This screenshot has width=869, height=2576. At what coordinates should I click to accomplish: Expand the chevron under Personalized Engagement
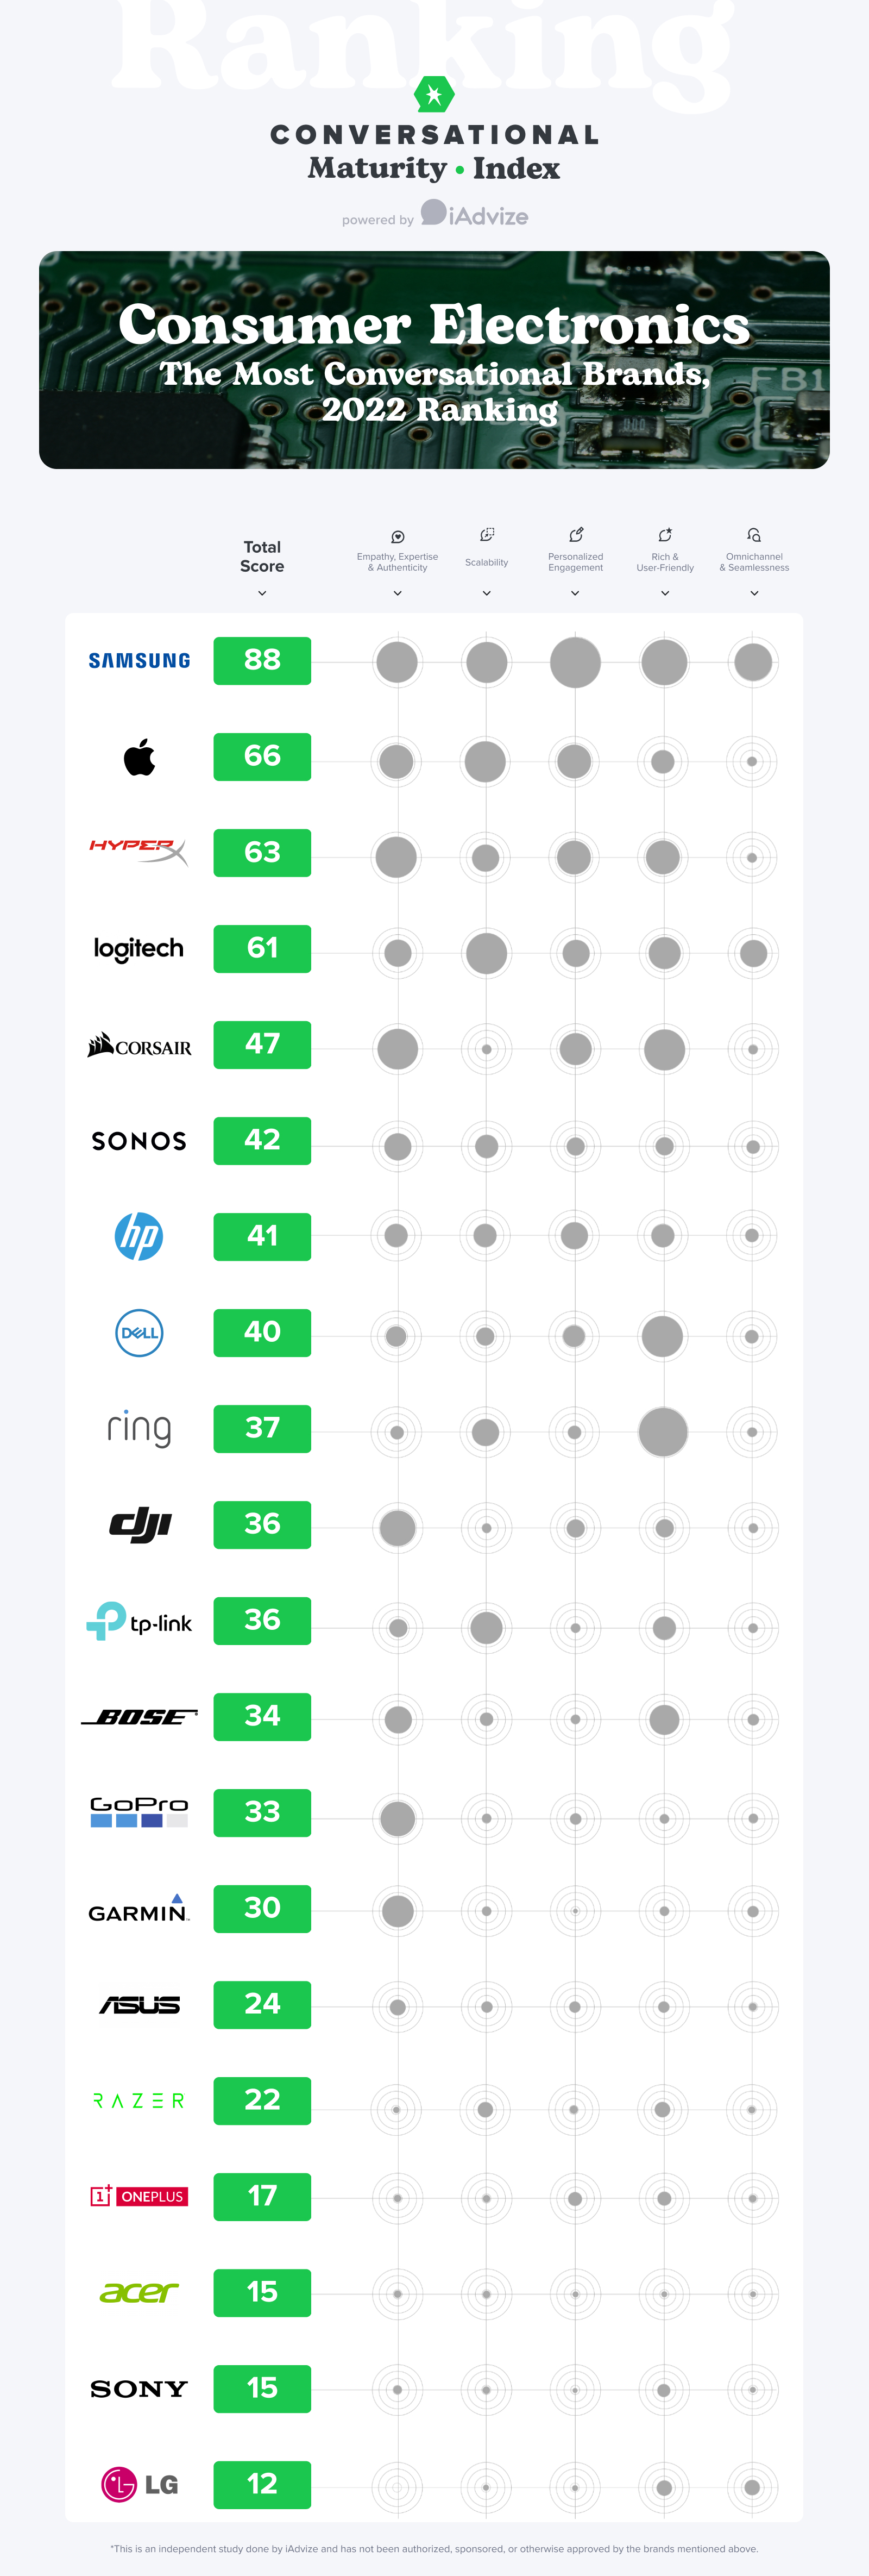pos(575,593)
